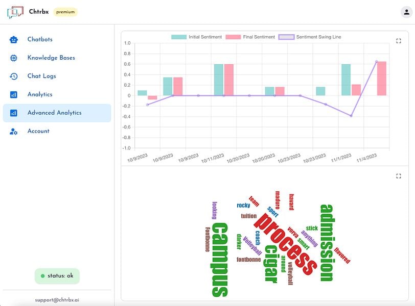Click the support@chtrbx.ai email link

coord(57,300)
